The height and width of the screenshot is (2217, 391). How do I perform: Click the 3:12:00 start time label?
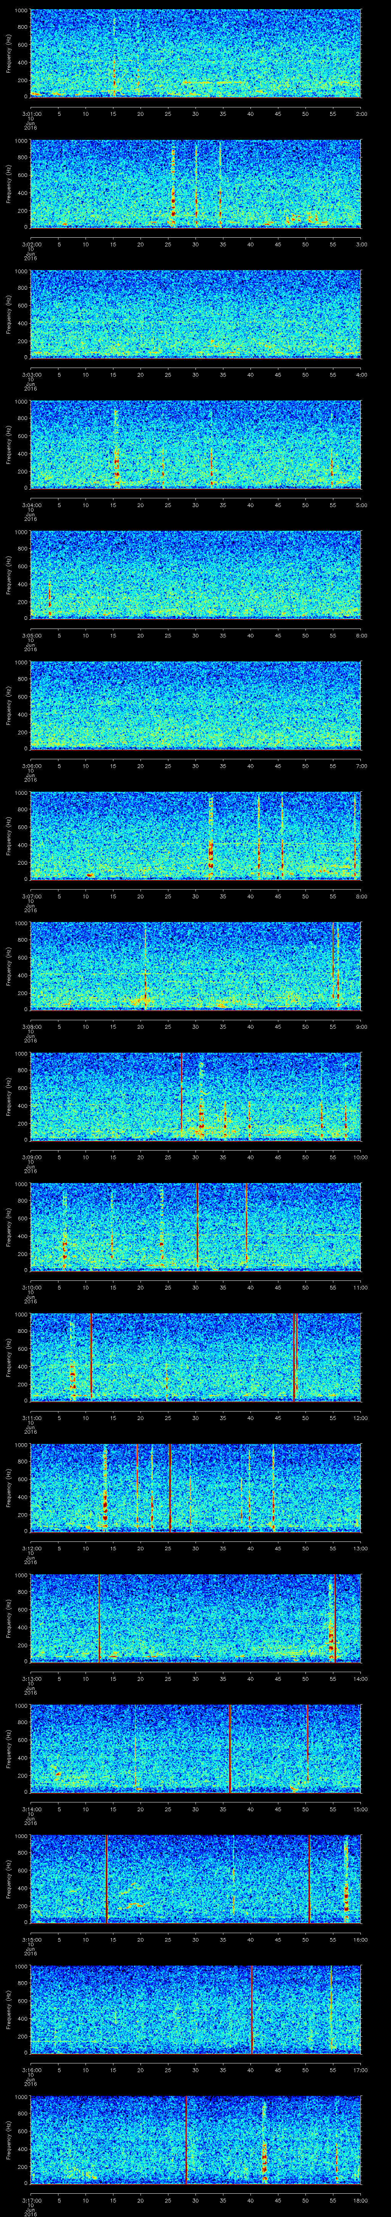31,1548
